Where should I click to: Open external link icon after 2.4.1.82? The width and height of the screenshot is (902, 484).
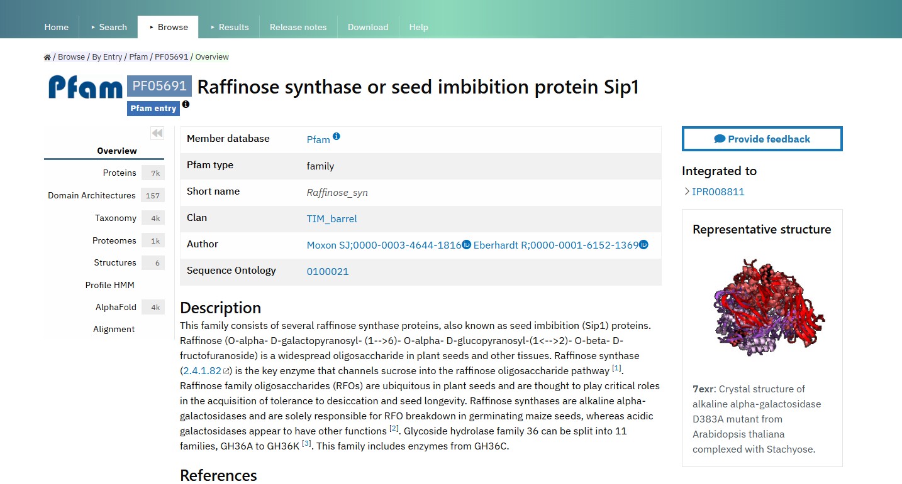[226, 371]
